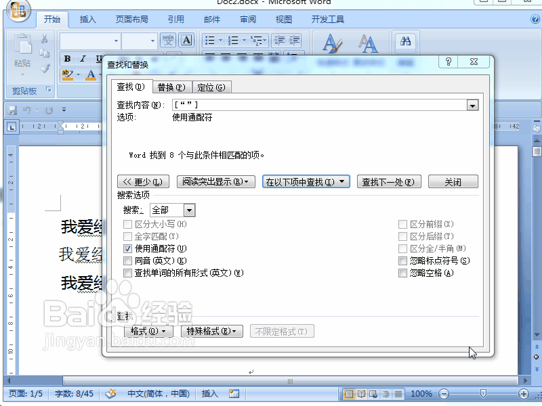The width and height of the screenshot is (542, 406).
Task: Open font size dropdown
Action: pos(152,41)
